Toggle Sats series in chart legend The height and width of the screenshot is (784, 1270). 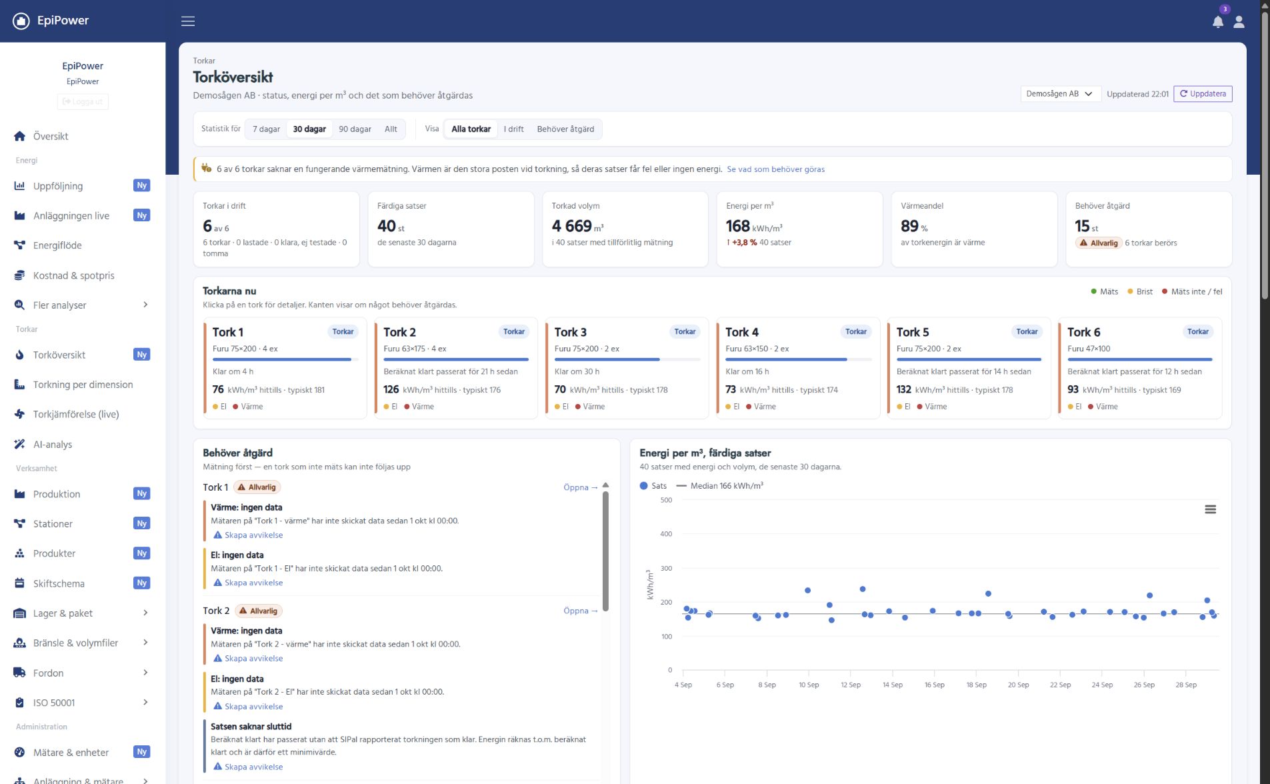click(653, 486)
